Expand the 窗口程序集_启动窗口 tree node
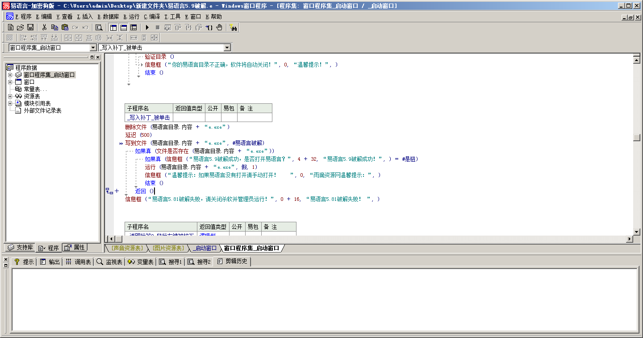Image resolution: width=643 pixels, height=338 pixels. pyautogui.click(x=10, y=75)
